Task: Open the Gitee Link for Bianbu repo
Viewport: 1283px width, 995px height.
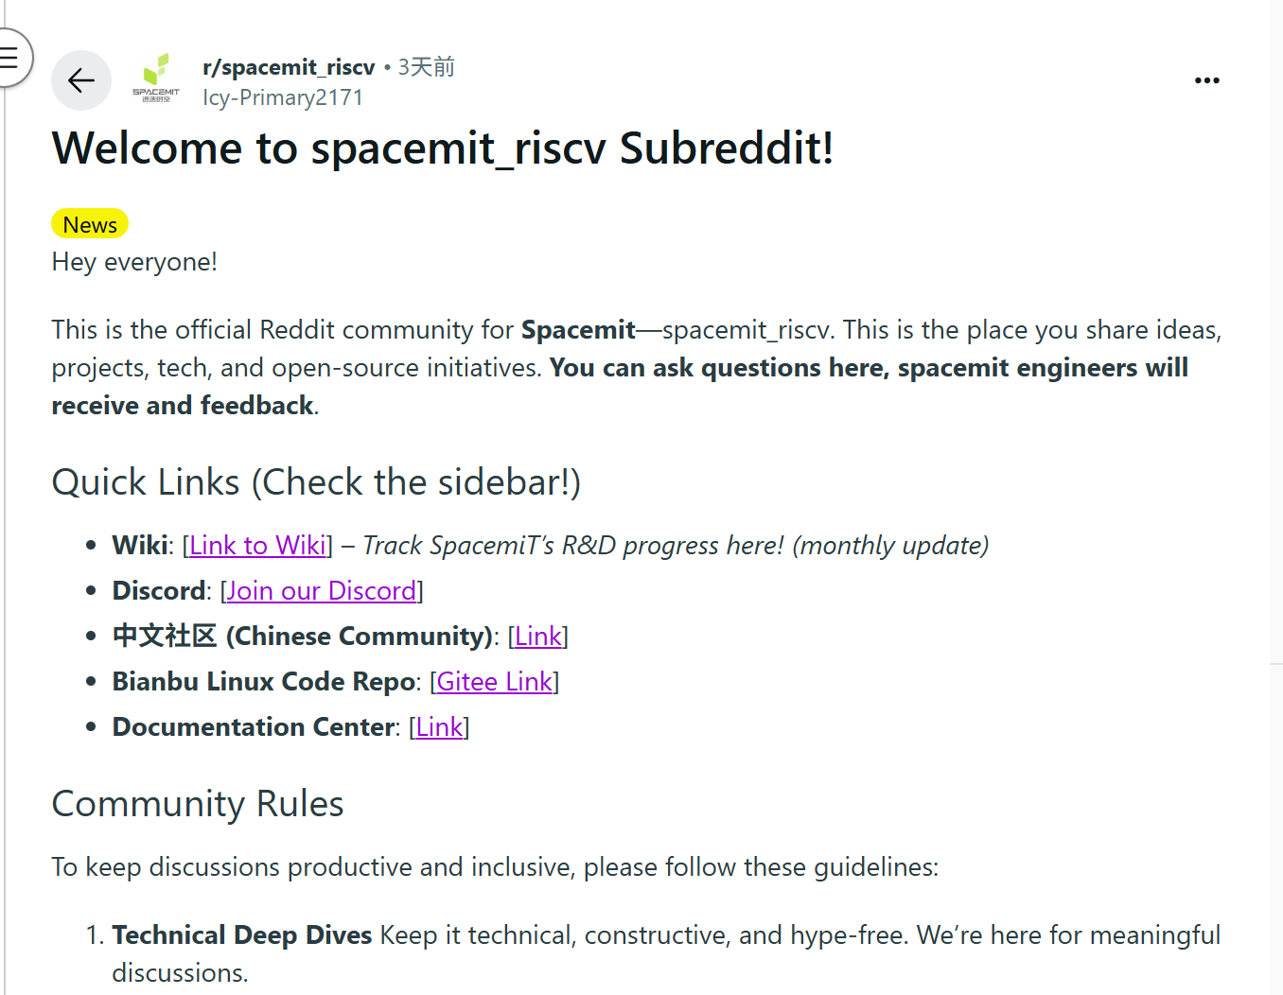Action: [x=494, y=681]
